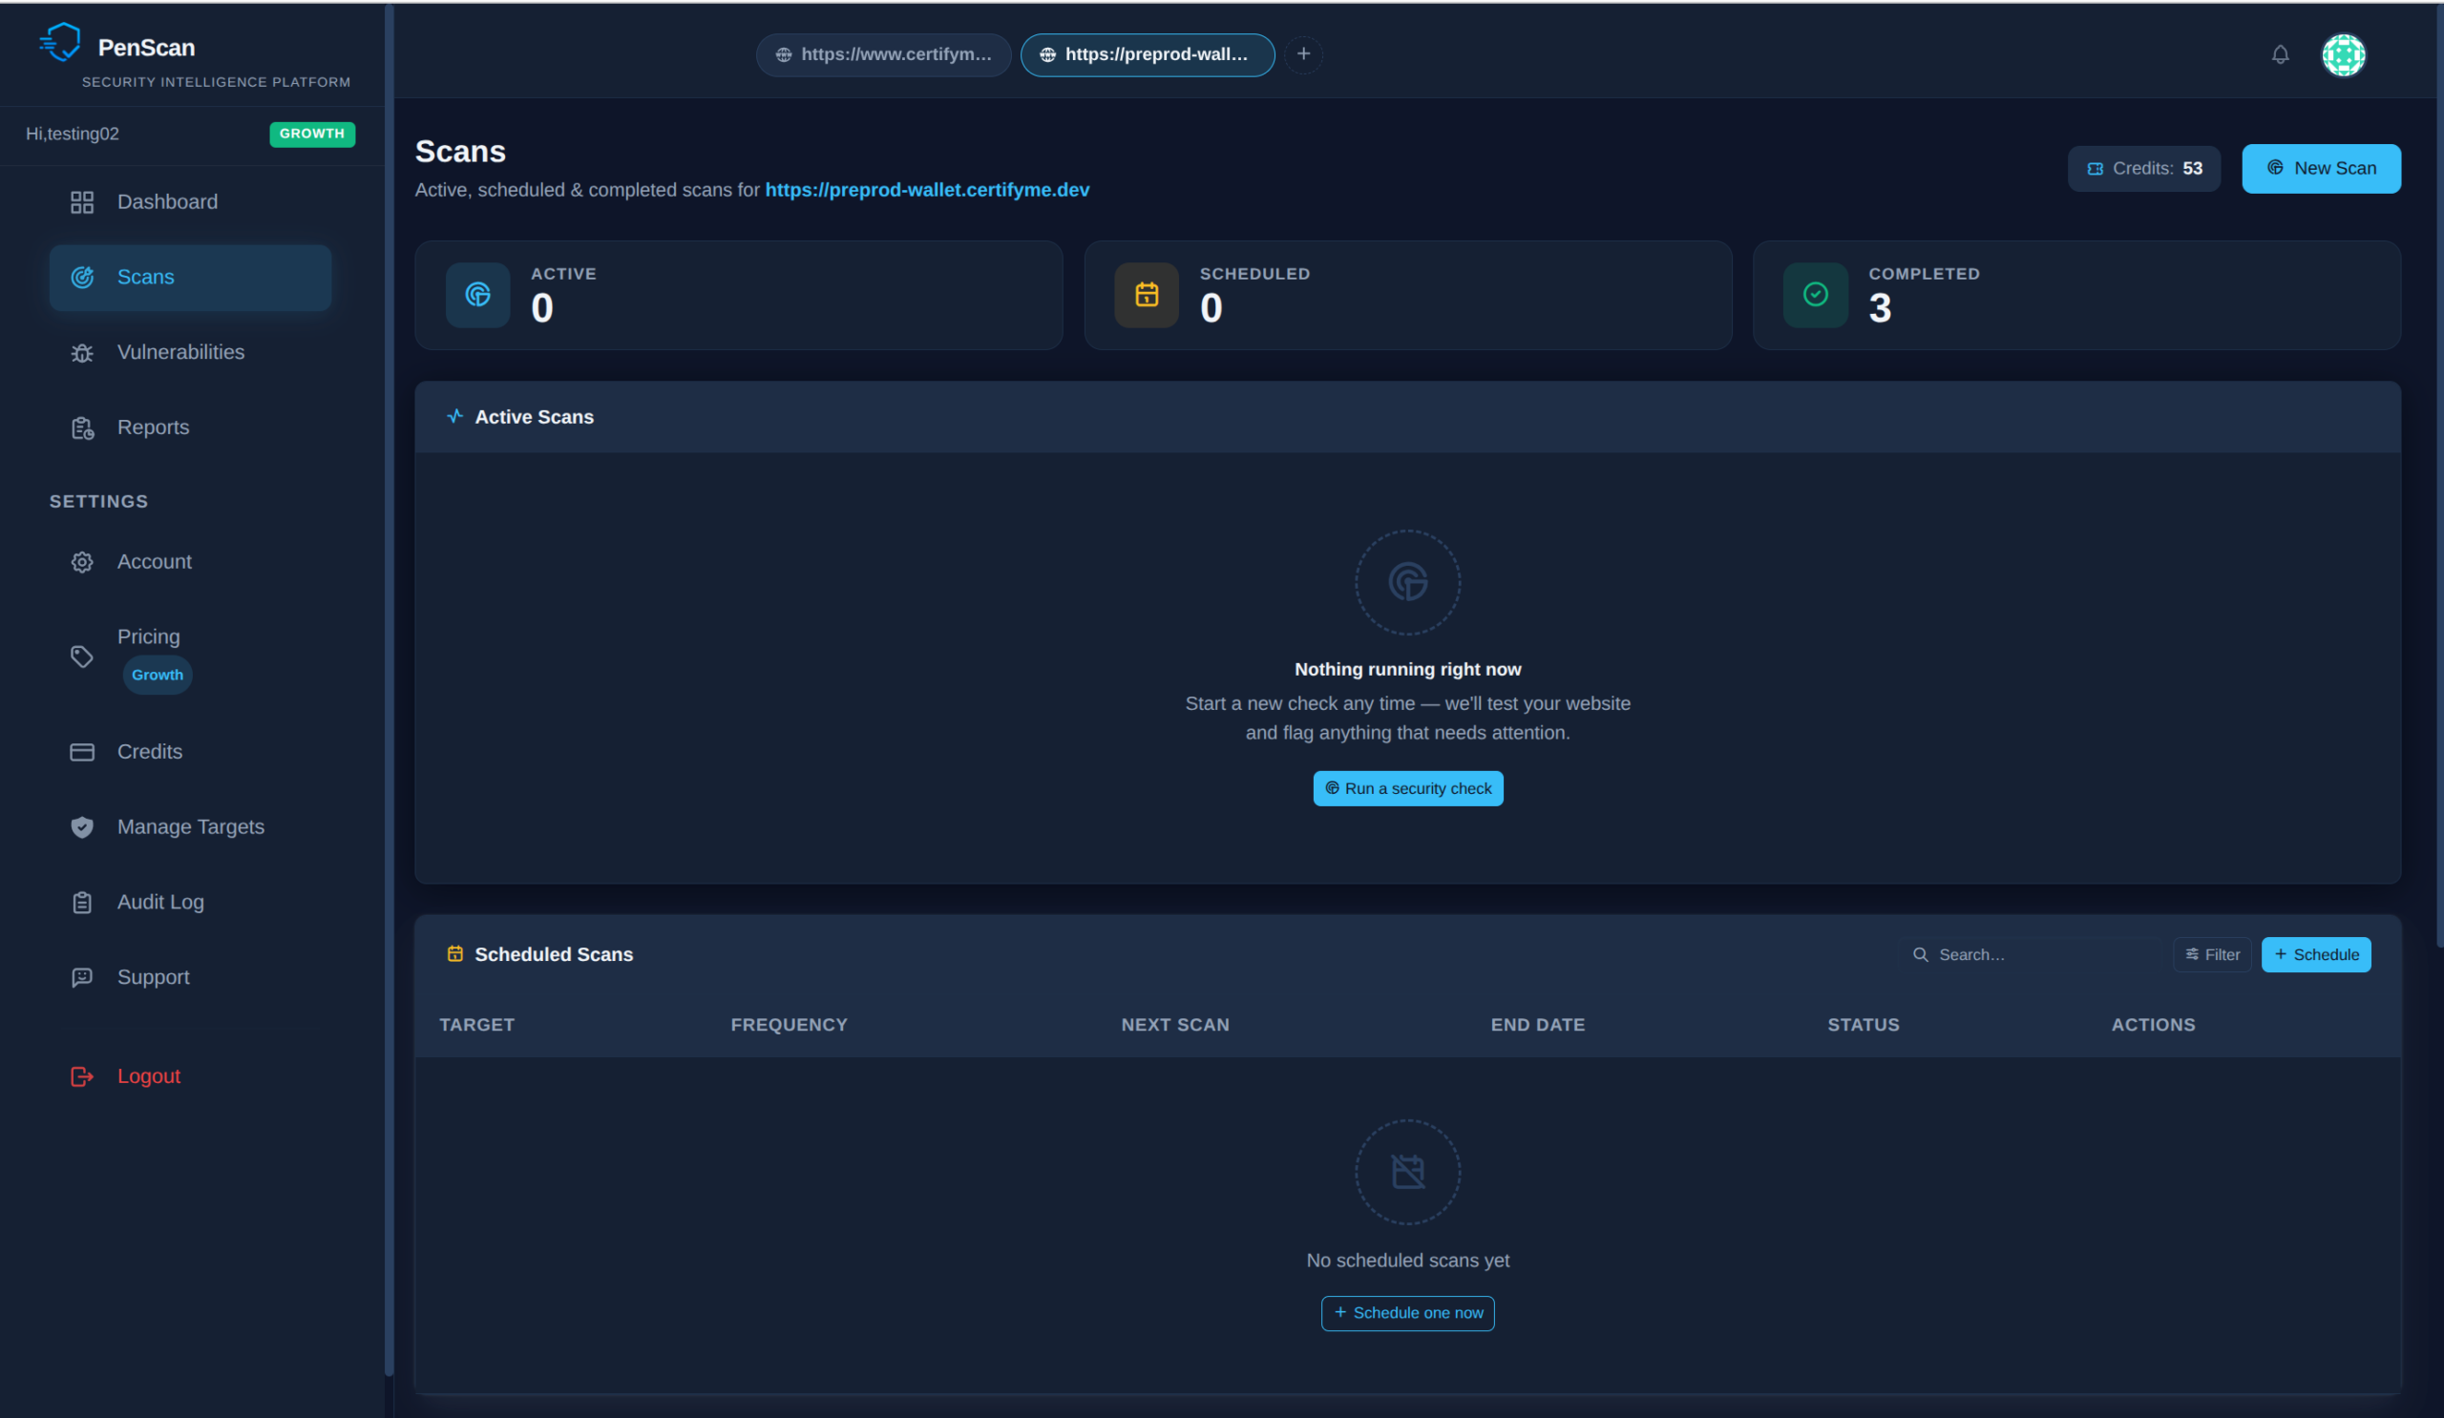
Task: Switch to the https://www.certifym... target tab
Action: tap(883, 55)
